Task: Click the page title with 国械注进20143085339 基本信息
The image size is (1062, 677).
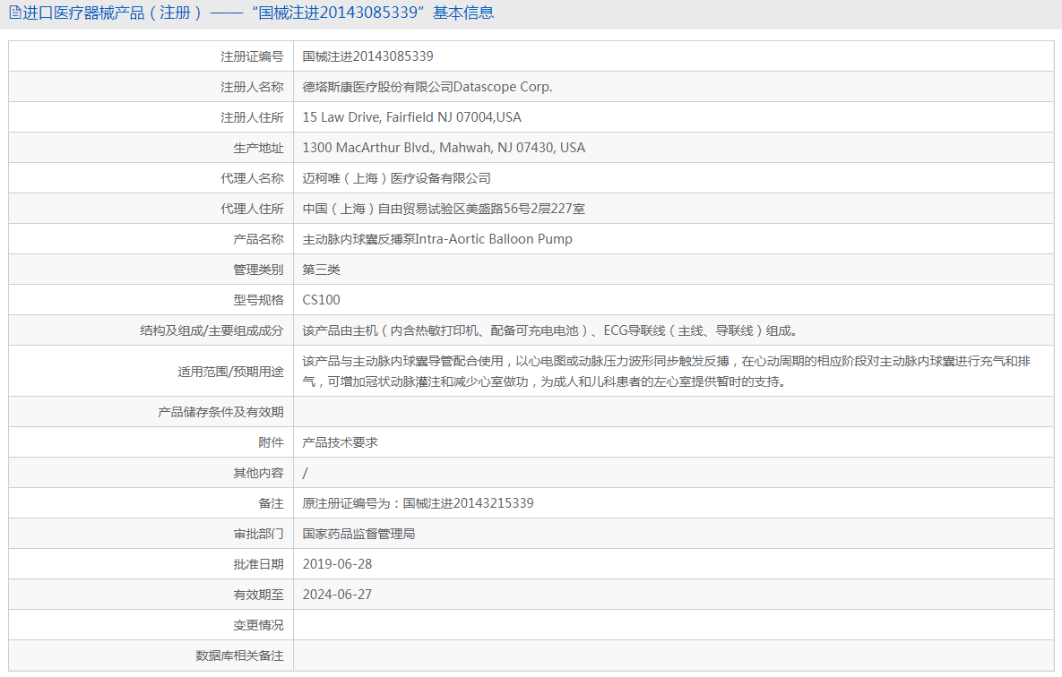Action: coord(257,13)
